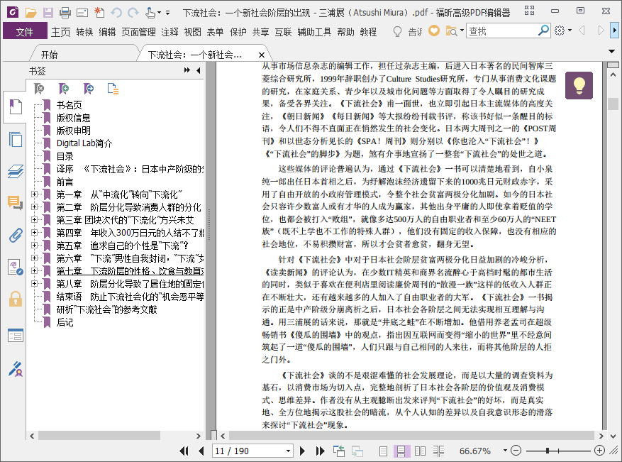Jump to 后记 bookmark

pyautogui.click(x=65, y=322)
